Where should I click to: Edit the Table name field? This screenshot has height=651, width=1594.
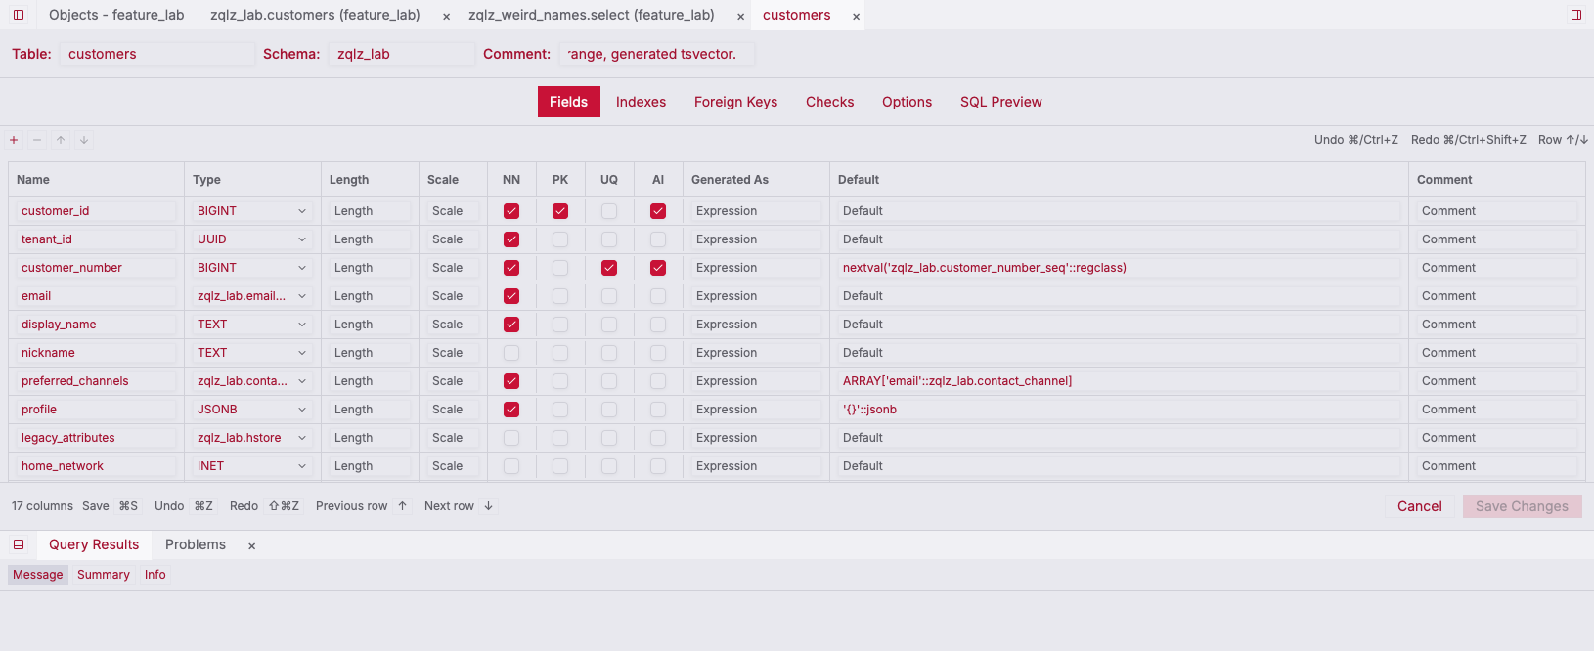[x=156, y=54]
